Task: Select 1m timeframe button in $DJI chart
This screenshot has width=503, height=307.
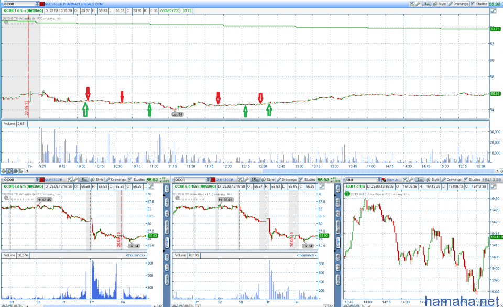Action: [420, 180]
